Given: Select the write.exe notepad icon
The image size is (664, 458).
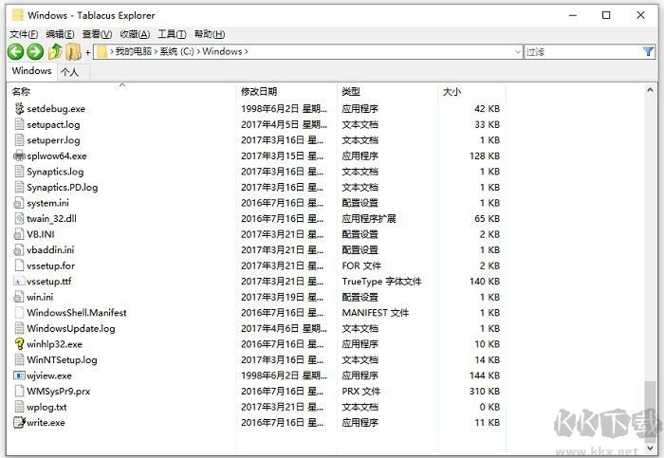Looking at the screenshot, I should pyautogui.click(x=19, y=423).
